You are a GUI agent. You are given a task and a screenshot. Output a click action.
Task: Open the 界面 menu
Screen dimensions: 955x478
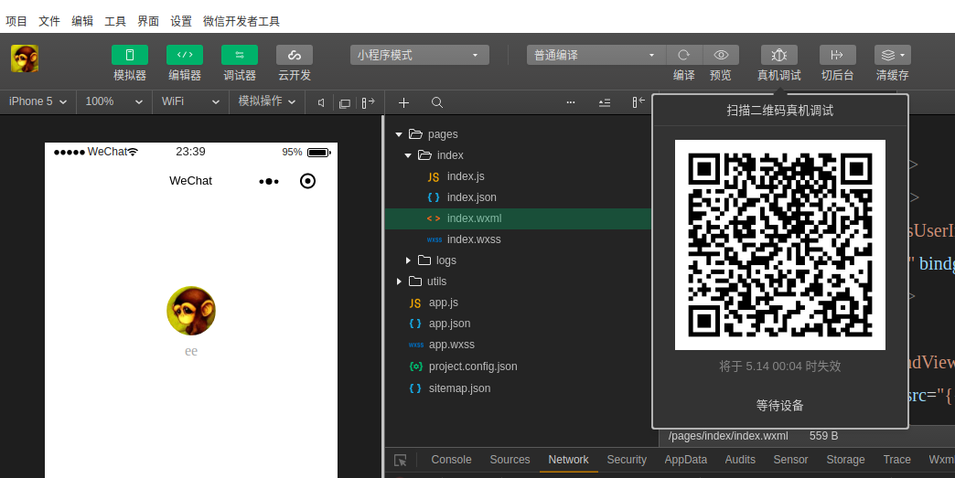pyautogui.click(x=148, y=21)
